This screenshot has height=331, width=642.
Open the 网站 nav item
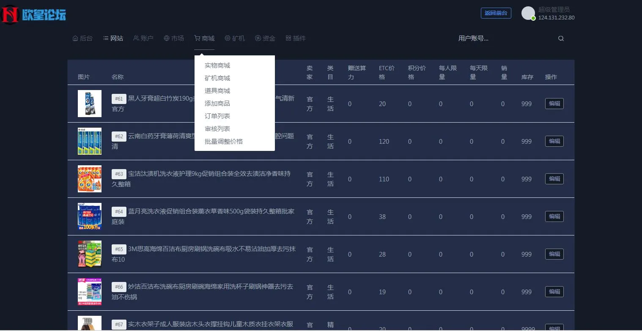[x=113, y=38]
